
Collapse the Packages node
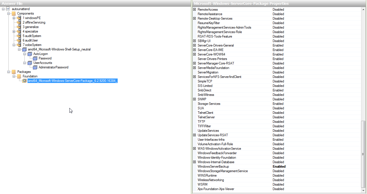pos(8,72)
